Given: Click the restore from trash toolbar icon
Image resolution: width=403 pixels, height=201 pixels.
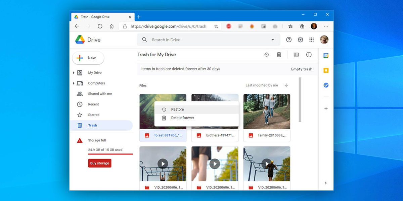Looking at the screenshot, I should pyautogui.click(x=267, y=55).
